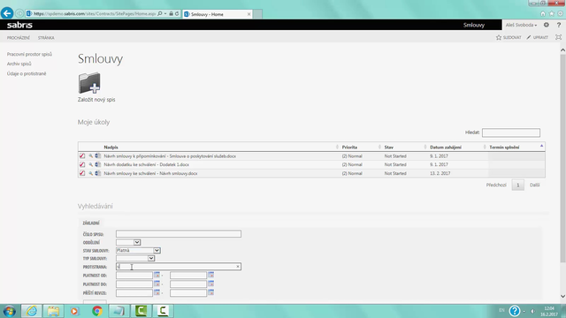
Task: Expand the Stav smlouvy dropdown
Action: pyautogui.click(x=157, y=250)
